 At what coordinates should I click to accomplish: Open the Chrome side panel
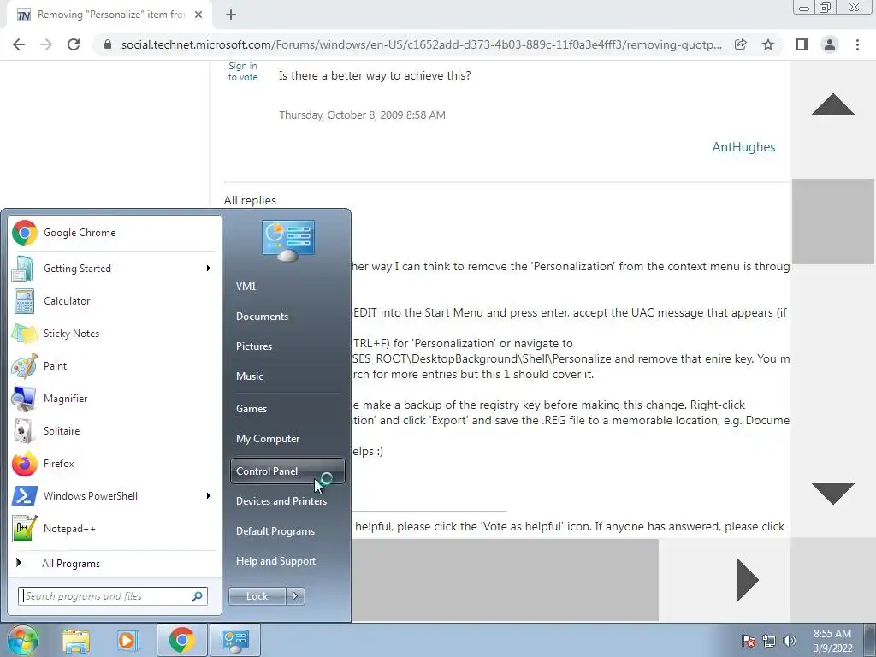[802, 44]
